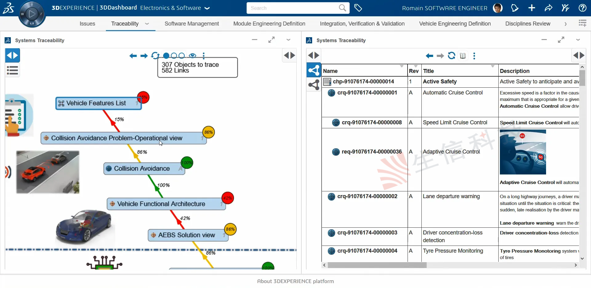
Task: Select the dark share graph icon below
Action: (x=314, y=85)
